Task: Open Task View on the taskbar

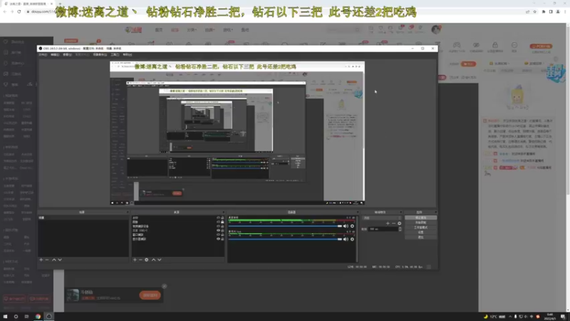Action: pos(26,317)
